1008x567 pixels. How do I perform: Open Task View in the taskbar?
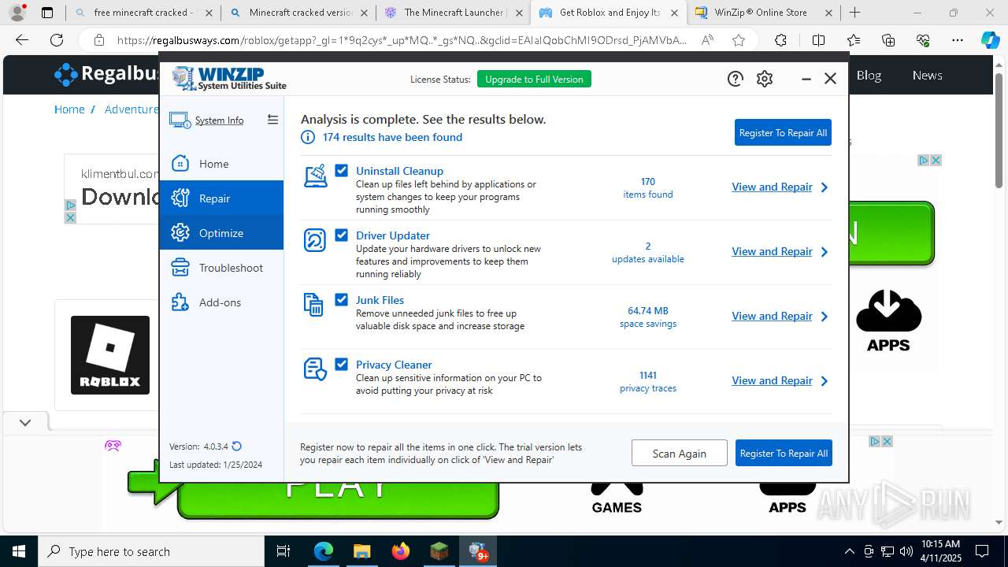(x=283, y=551)
